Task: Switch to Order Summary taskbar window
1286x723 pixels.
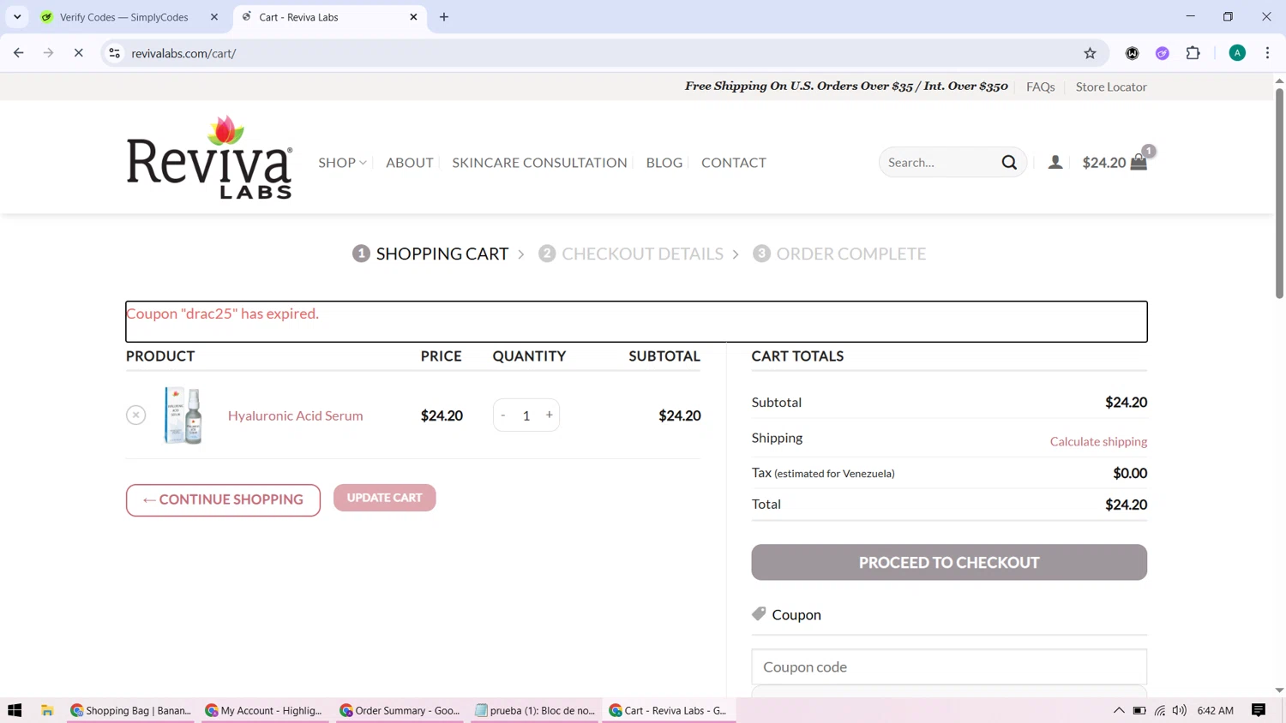Action: [x=400, y=710]
